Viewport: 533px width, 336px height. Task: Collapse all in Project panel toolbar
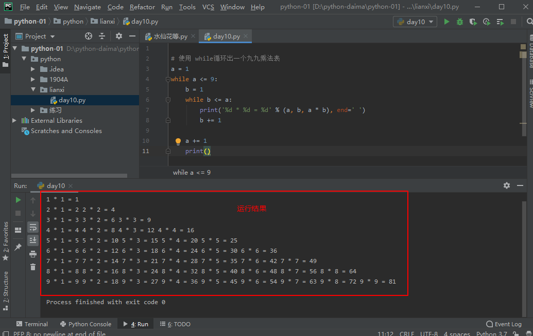102,36
